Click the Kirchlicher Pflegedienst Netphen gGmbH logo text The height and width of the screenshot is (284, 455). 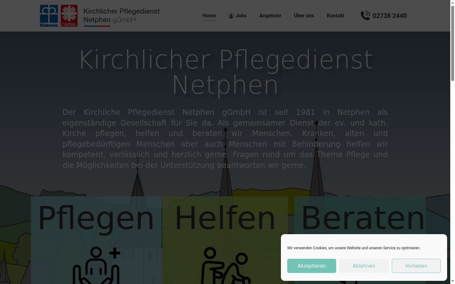(x=122, y=16)
